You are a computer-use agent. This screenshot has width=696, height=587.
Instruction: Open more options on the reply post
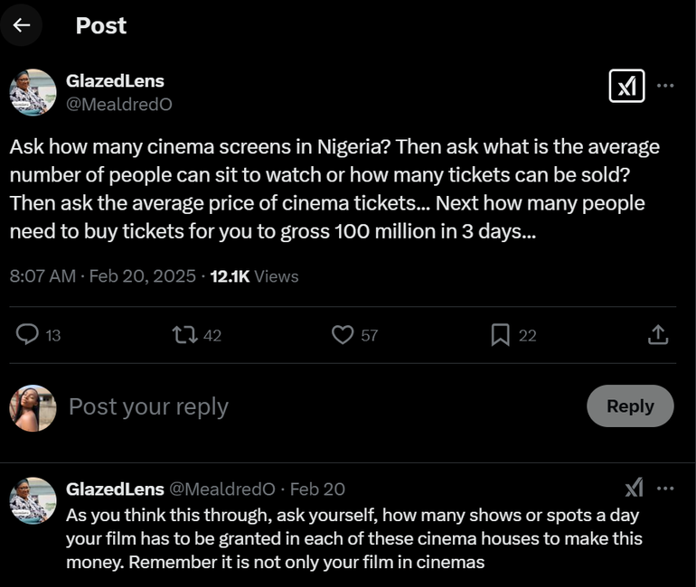click(665, 489)
